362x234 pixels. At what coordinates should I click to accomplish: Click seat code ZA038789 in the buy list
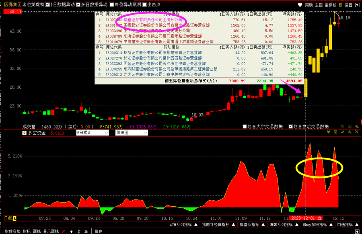tap(114, 36)
